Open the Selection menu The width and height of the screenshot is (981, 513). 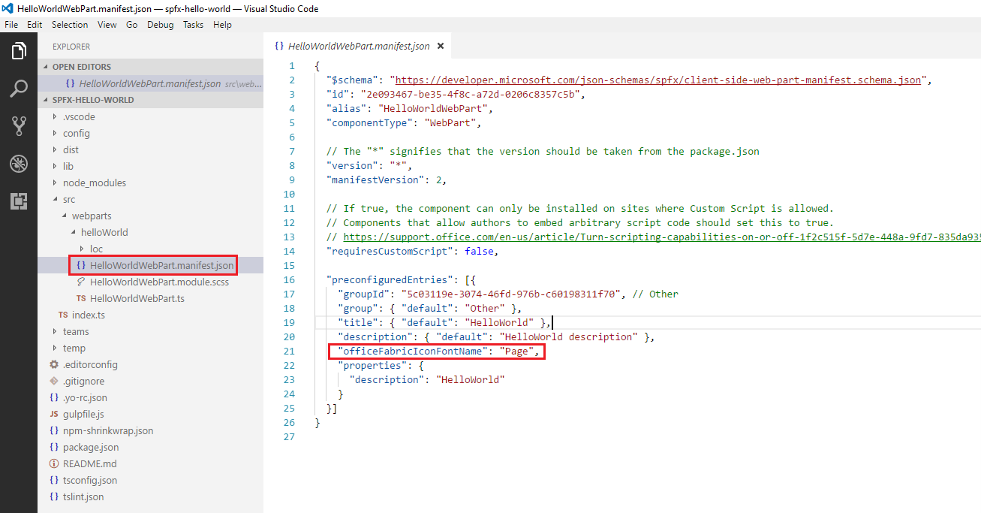pyautogui.click(x=70, y=25)
